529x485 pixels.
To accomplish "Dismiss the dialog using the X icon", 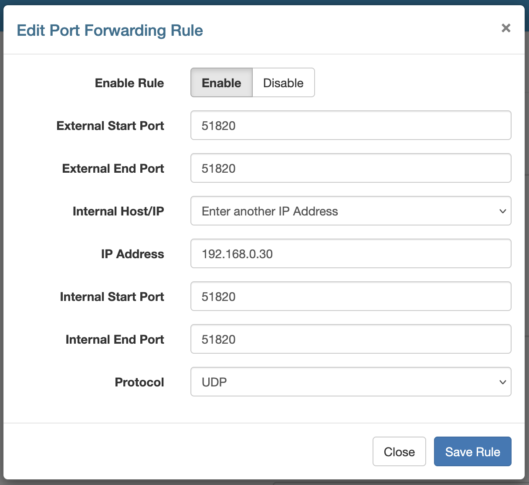I will point(506,28).
